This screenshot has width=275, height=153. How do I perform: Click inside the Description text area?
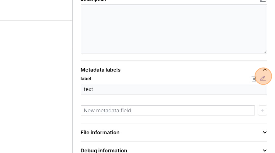[174, 29]
